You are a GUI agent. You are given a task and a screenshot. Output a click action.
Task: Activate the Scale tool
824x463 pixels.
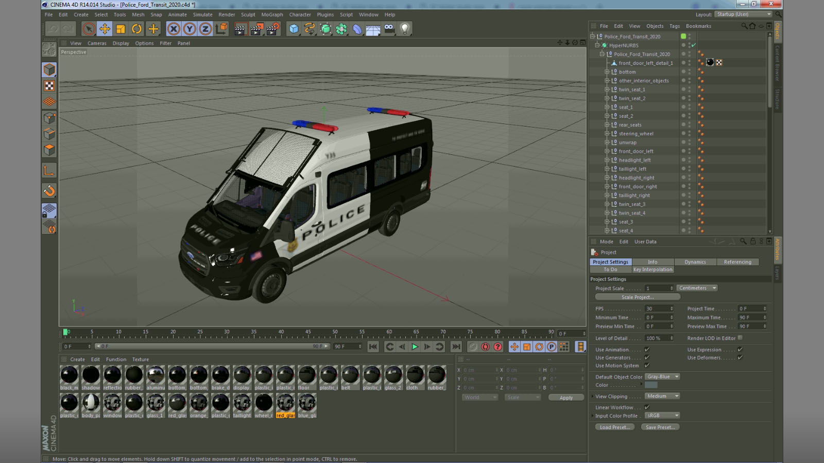tap(121, 29)
